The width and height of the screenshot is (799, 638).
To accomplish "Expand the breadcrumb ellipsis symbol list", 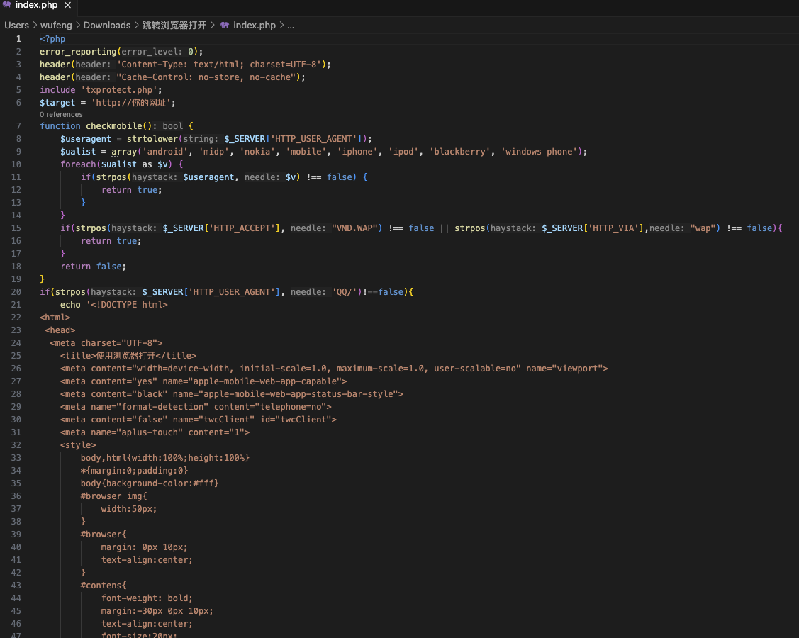I will tap(291, 25).
